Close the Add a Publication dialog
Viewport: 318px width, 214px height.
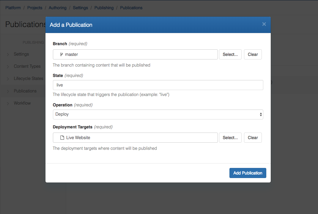pyautogui.click(x=264, y=24)
